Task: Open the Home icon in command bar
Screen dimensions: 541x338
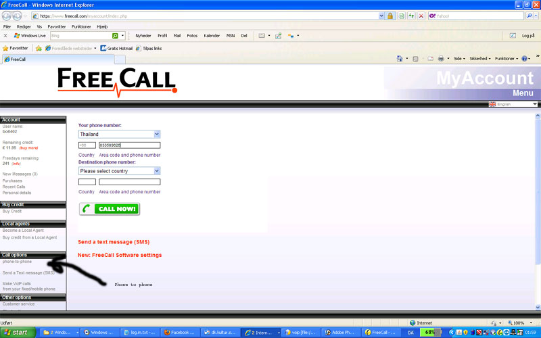Action: 400,59
